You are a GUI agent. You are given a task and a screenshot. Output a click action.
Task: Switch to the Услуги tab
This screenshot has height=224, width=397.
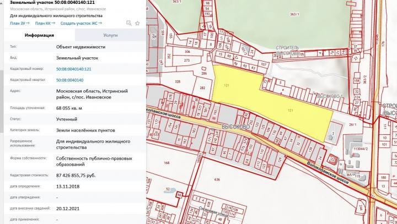tap(110, 35)
